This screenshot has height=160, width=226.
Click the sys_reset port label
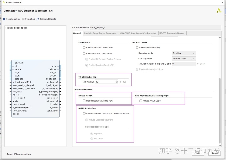coord(17,92)
